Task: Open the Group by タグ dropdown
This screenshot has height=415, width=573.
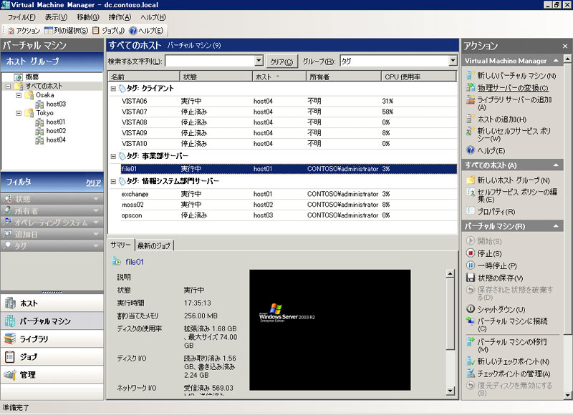Action: tap(453, 61)
